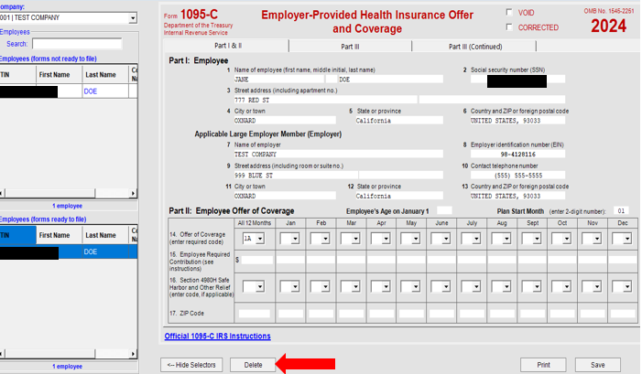The width and height of the screenshot is (642, 374).
Task: Click All 12 Months ZIP Code field
Action: pyautogui.click(x=255, y=314)
